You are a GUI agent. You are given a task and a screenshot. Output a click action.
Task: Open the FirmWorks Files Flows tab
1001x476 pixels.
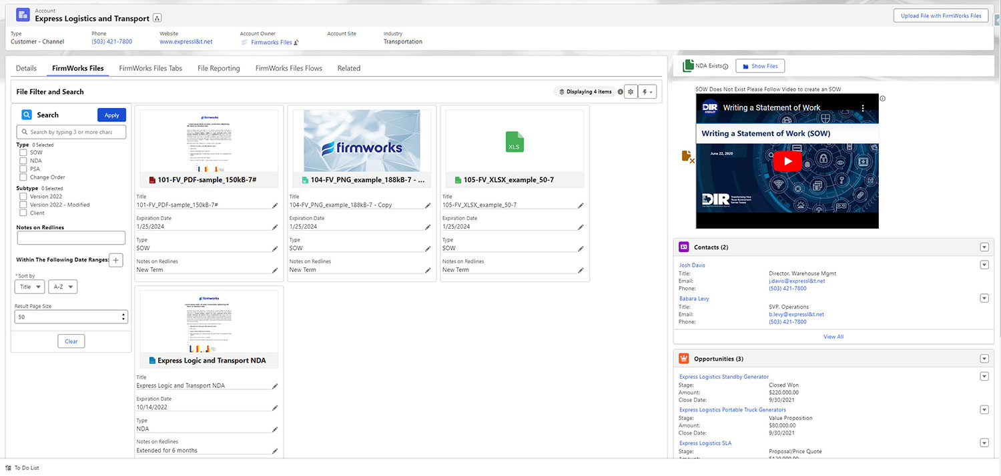pos(288,68)
